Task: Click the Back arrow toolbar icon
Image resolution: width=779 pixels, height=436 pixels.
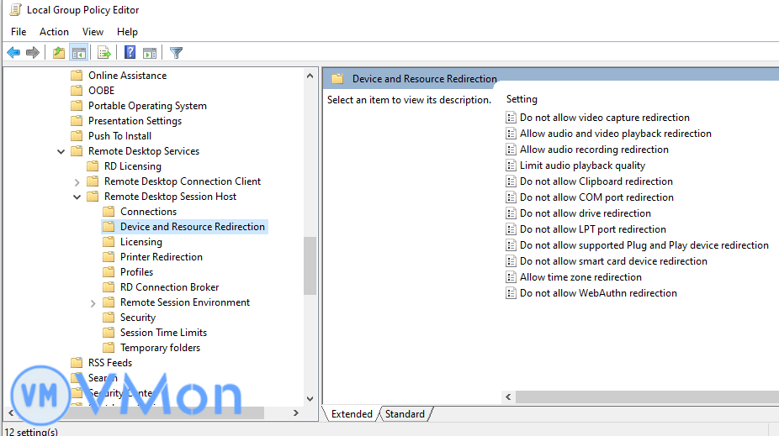Action: click(x=13, y=53)
